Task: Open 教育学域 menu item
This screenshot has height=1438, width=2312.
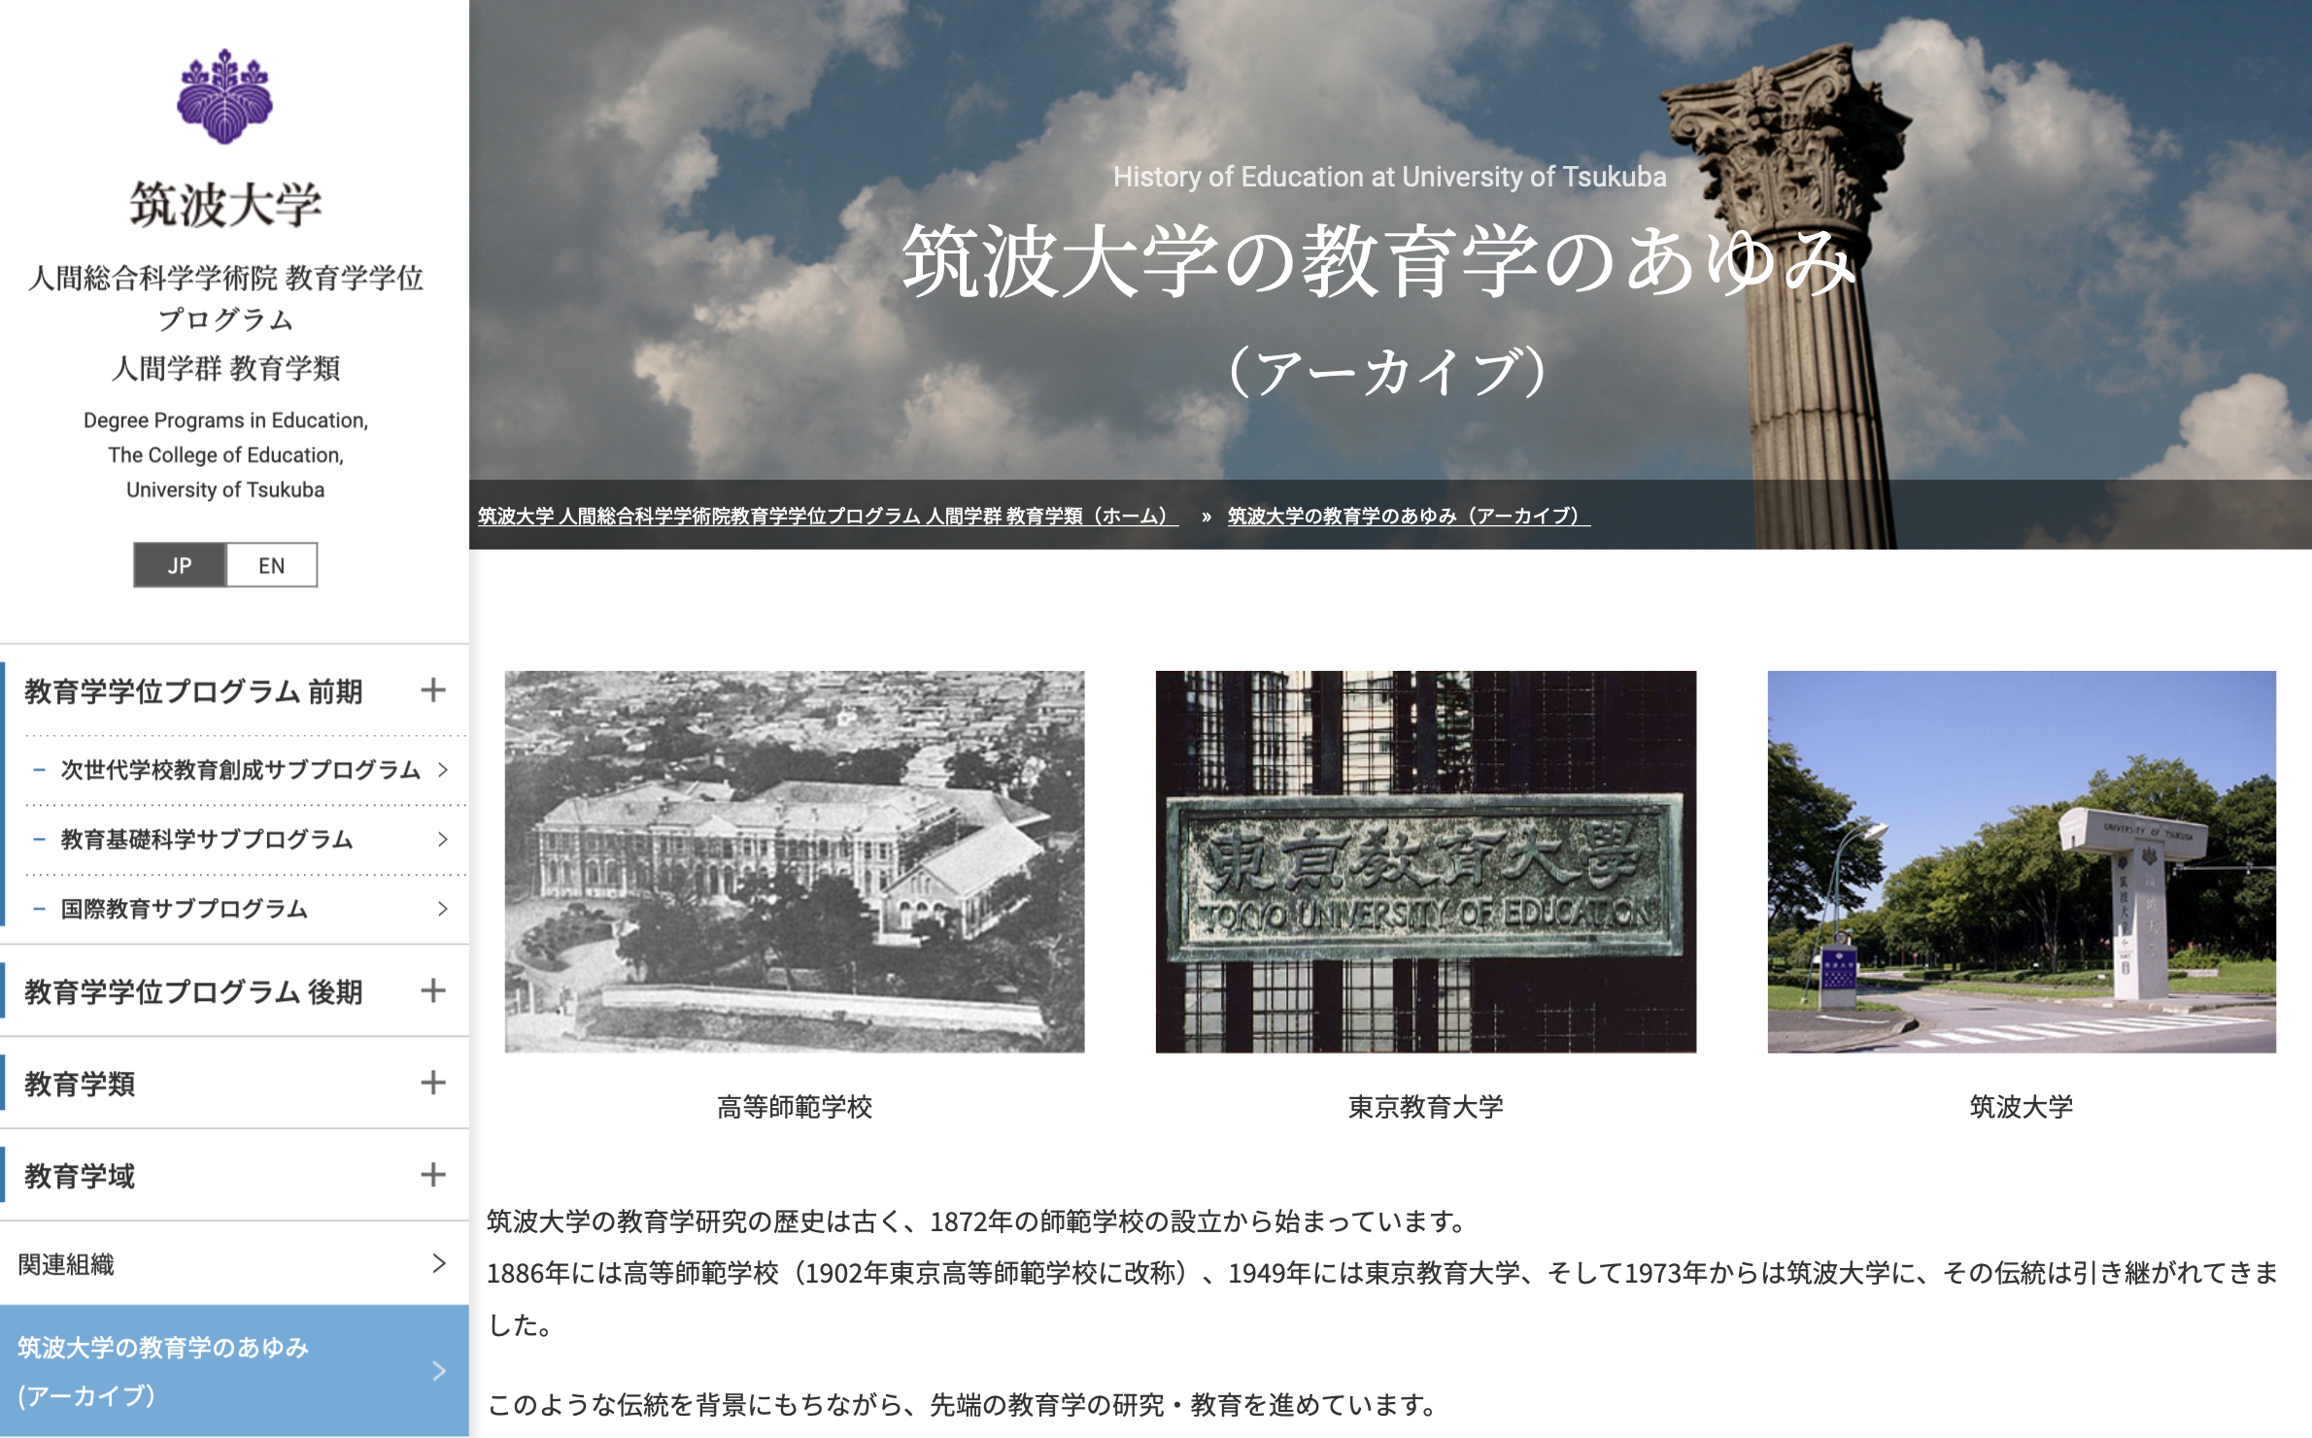Action: point(80,1176)
